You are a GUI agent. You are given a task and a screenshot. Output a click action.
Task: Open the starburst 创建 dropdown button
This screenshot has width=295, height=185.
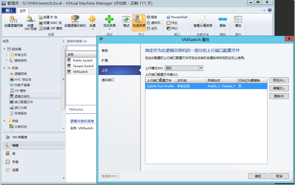coord(92,22)
